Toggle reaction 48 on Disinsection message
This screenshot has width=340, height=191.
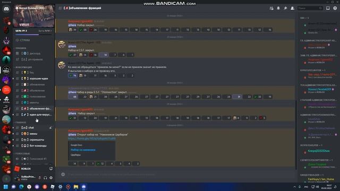(73, 97)
